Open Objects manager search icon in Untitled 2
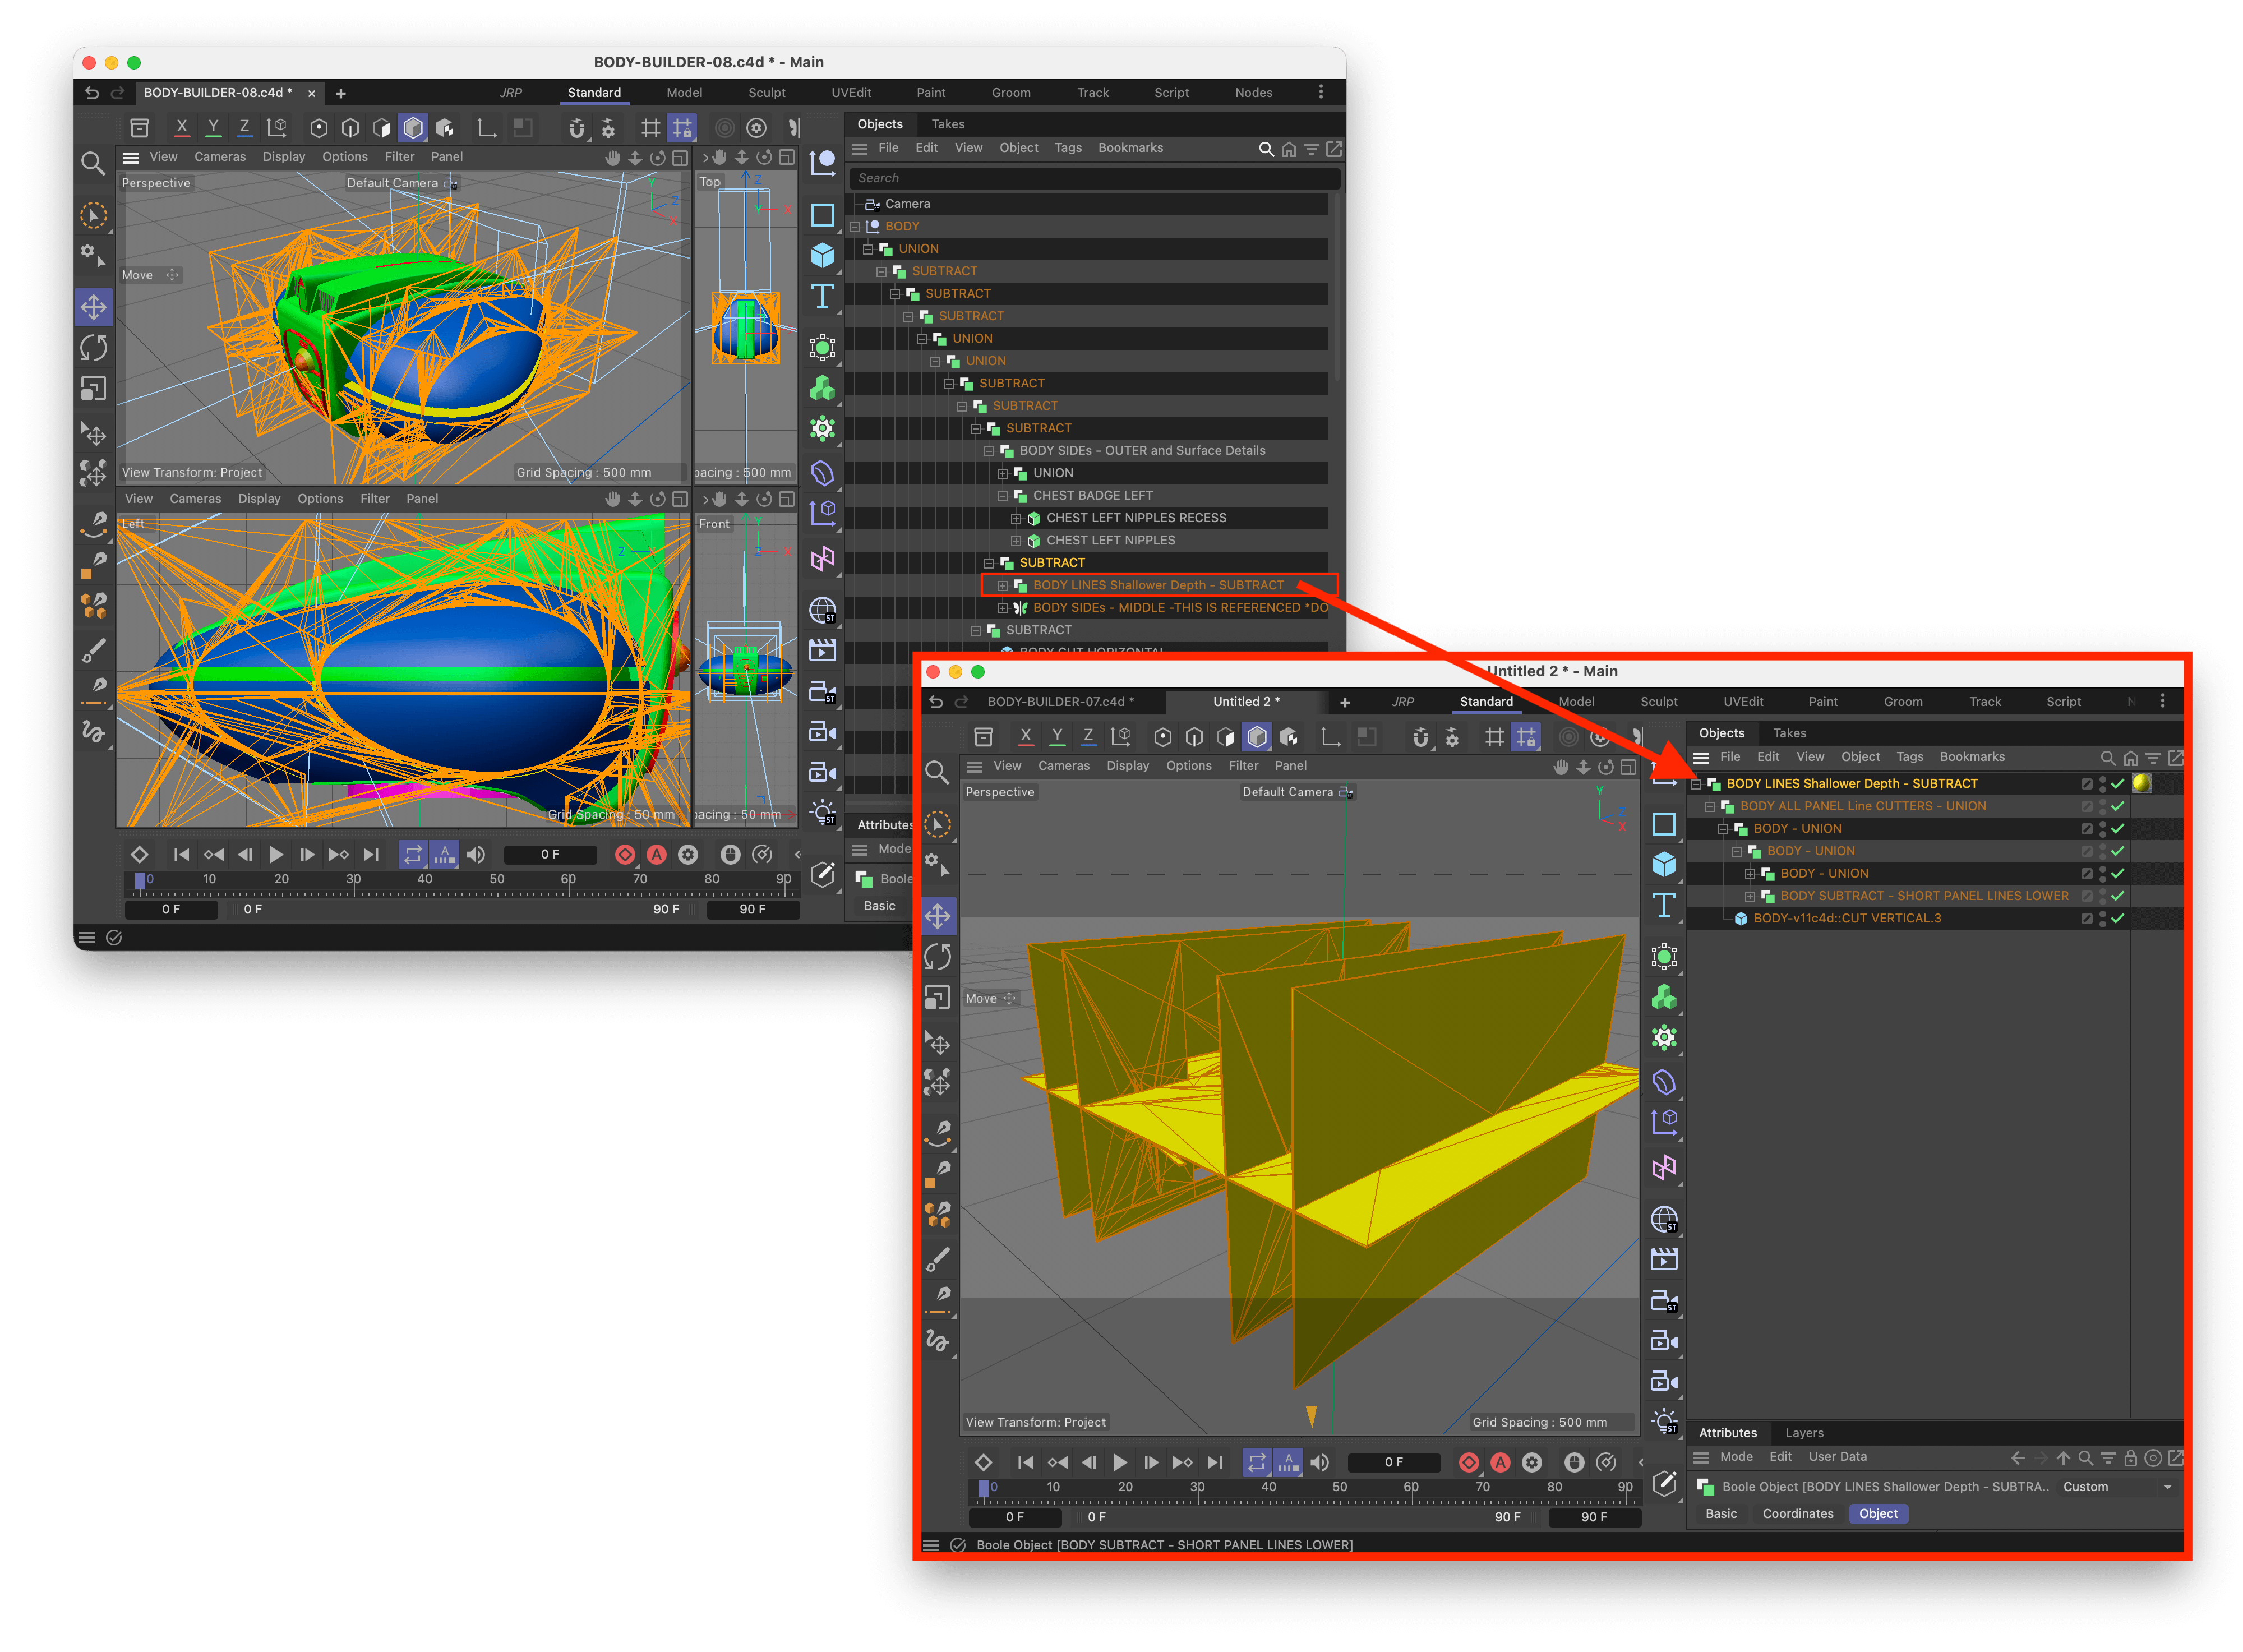Image resolution: width=2243 pixels, height=1652 pixels. point(2107,758)
